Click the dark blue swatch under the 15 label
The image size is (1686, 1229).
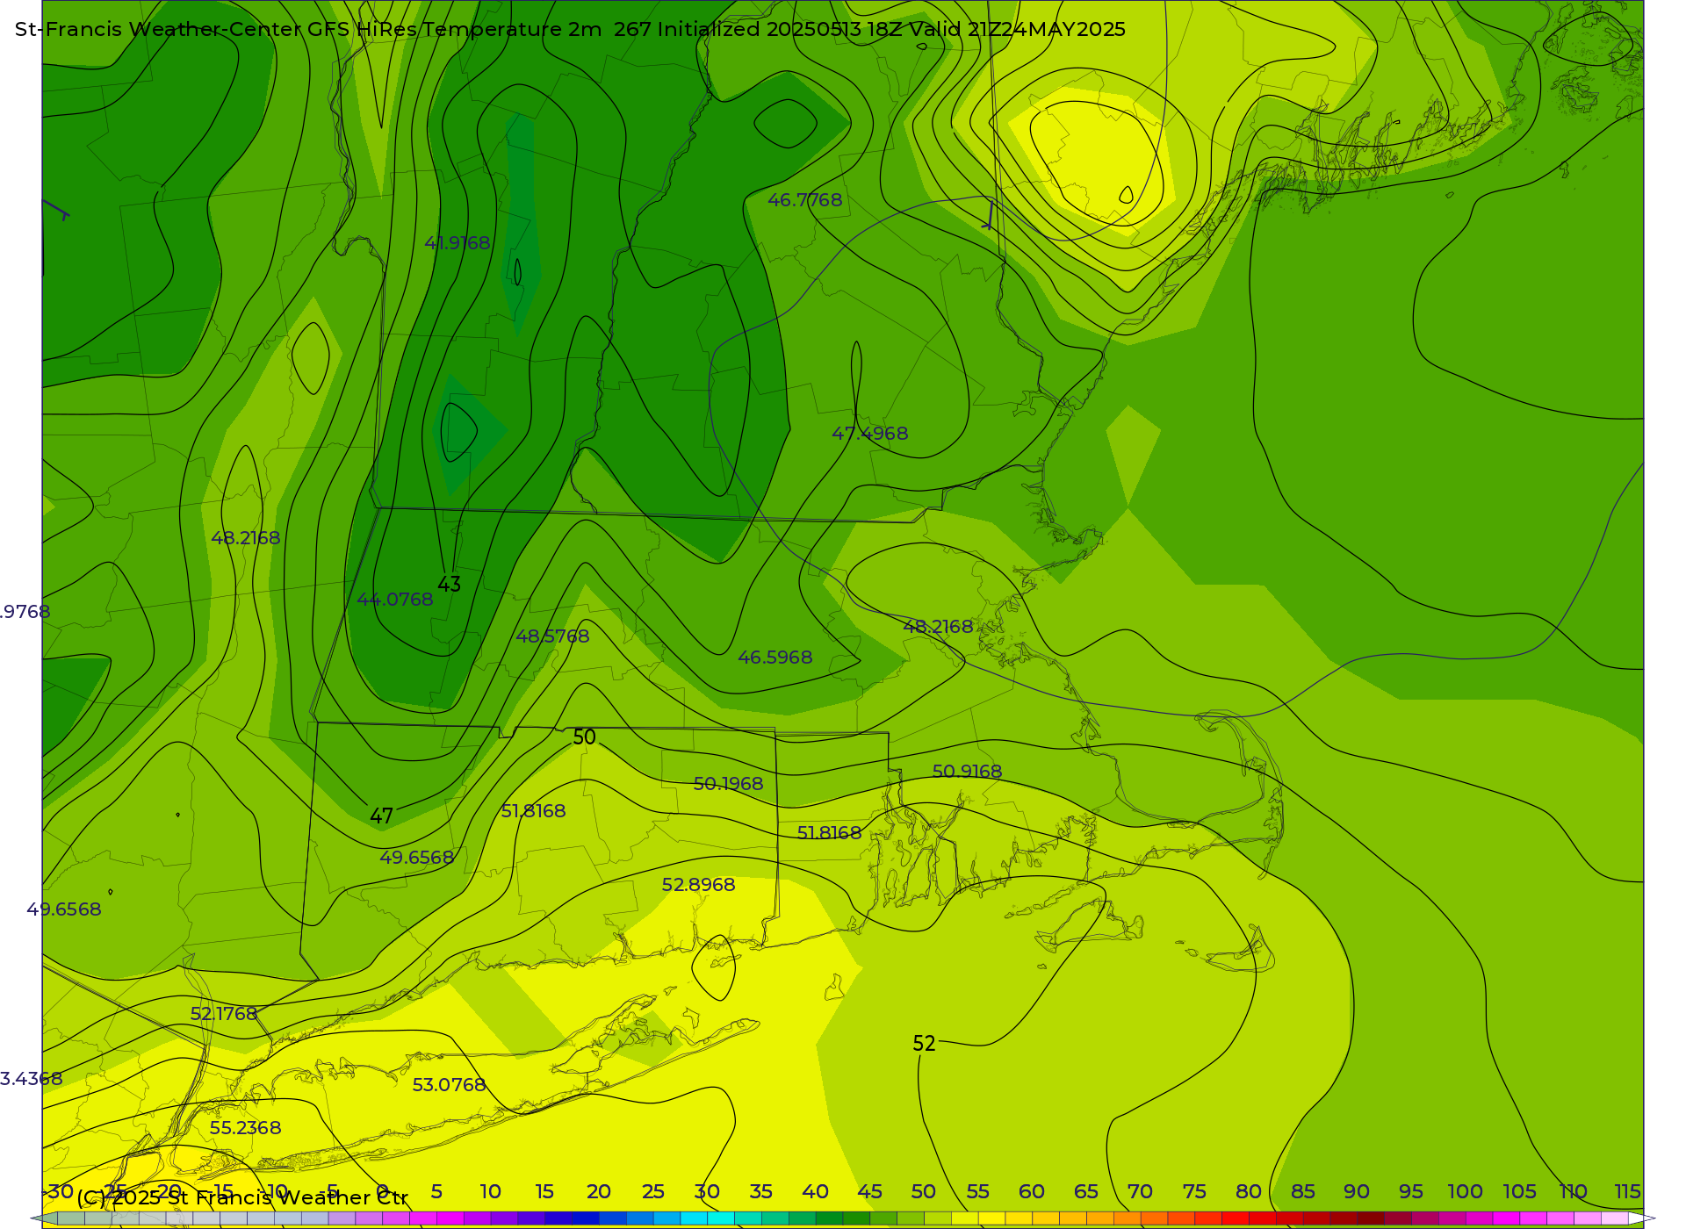(558, 1218)
